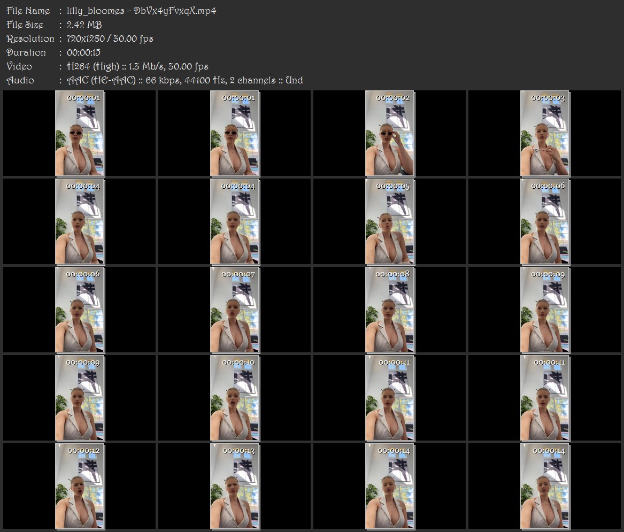Click the "Audio" label
The height and width of the screenshot is (532, 624).
tap(20, 80)
